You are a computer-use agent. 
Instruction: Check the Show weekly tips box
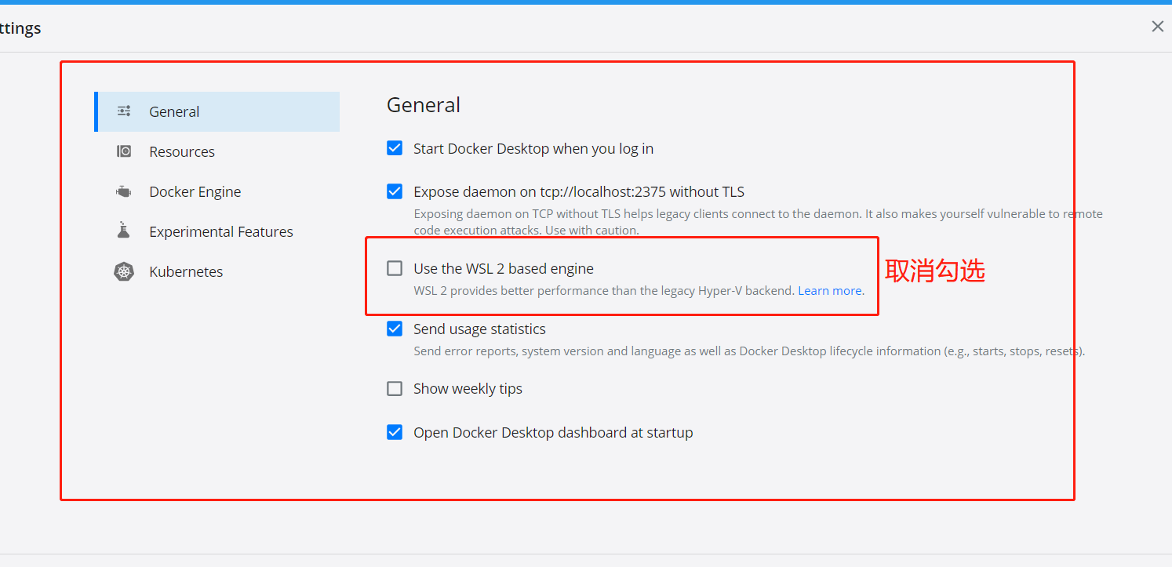(395, 388)
